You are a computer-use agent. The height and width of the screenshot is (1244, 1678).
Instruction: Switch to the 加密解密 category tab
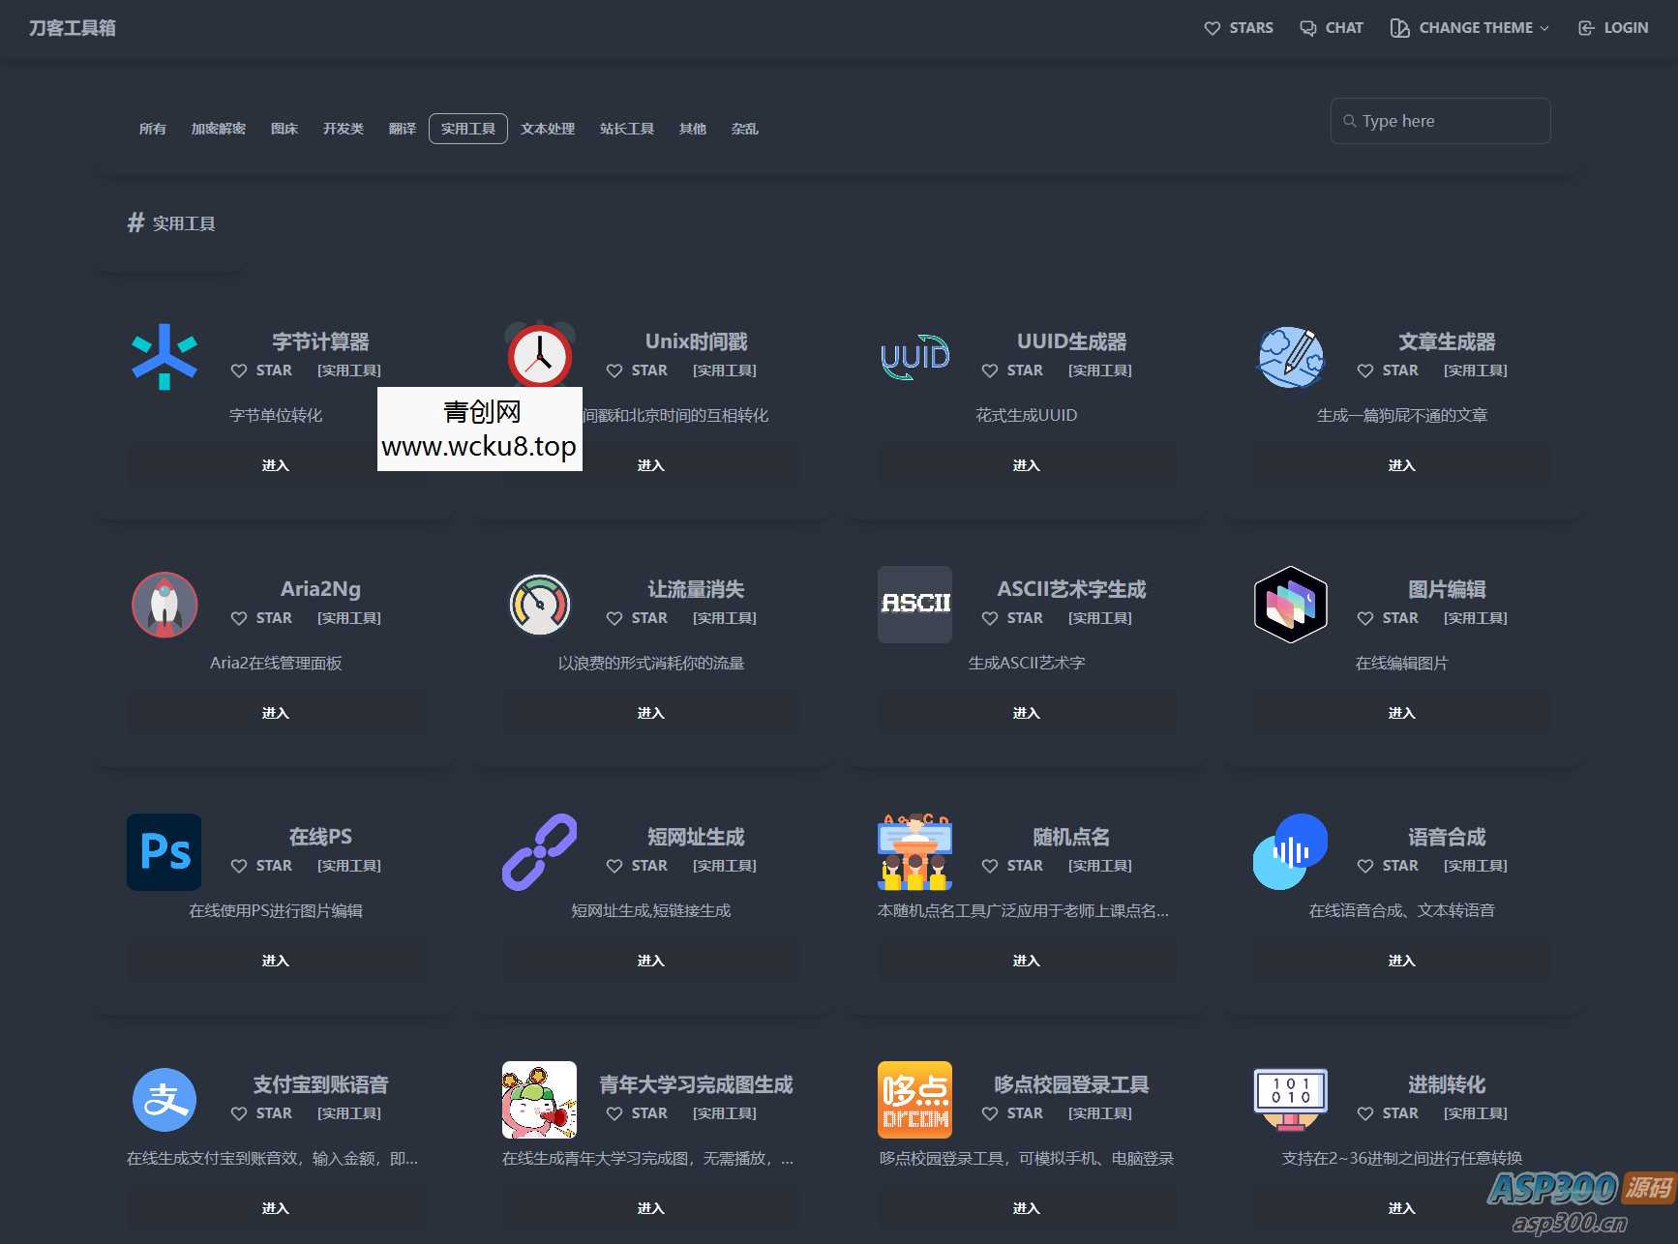[219, 128]
